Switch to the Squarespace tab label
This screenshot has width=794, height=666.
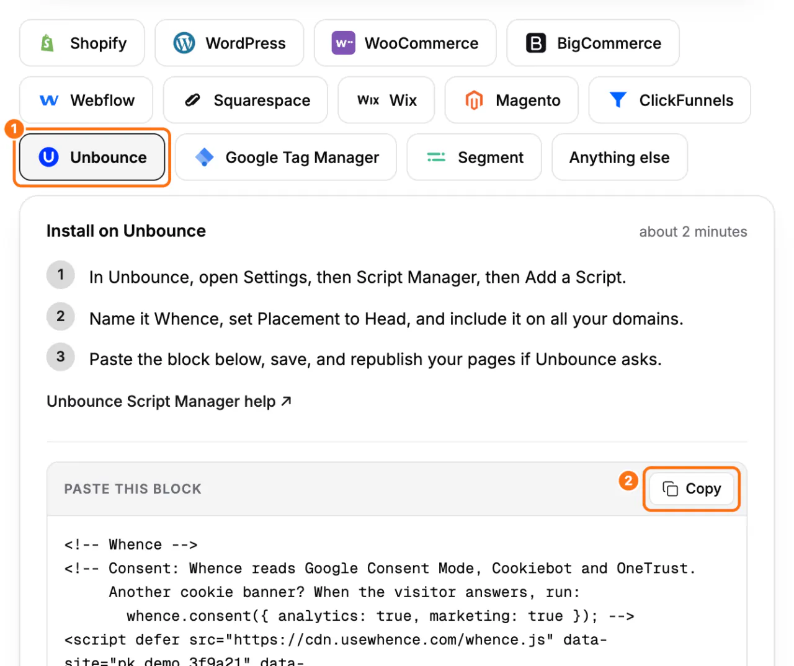click(262, 100)
